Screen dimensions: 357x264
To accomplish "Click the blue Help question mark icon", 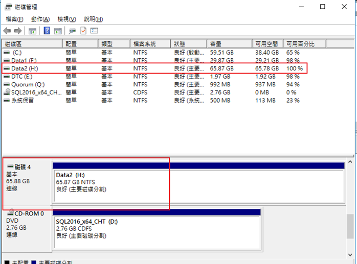I will (x=47, y=31).
